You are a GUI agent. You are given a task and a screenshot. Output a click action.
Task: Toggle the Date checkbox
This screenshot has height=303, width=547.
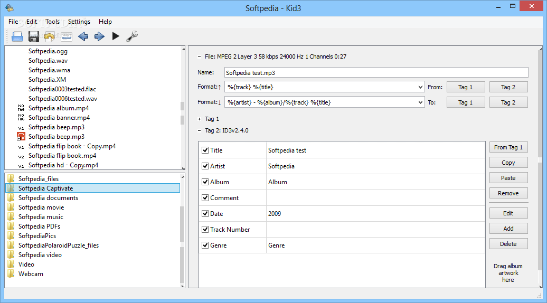pos(205,214)
